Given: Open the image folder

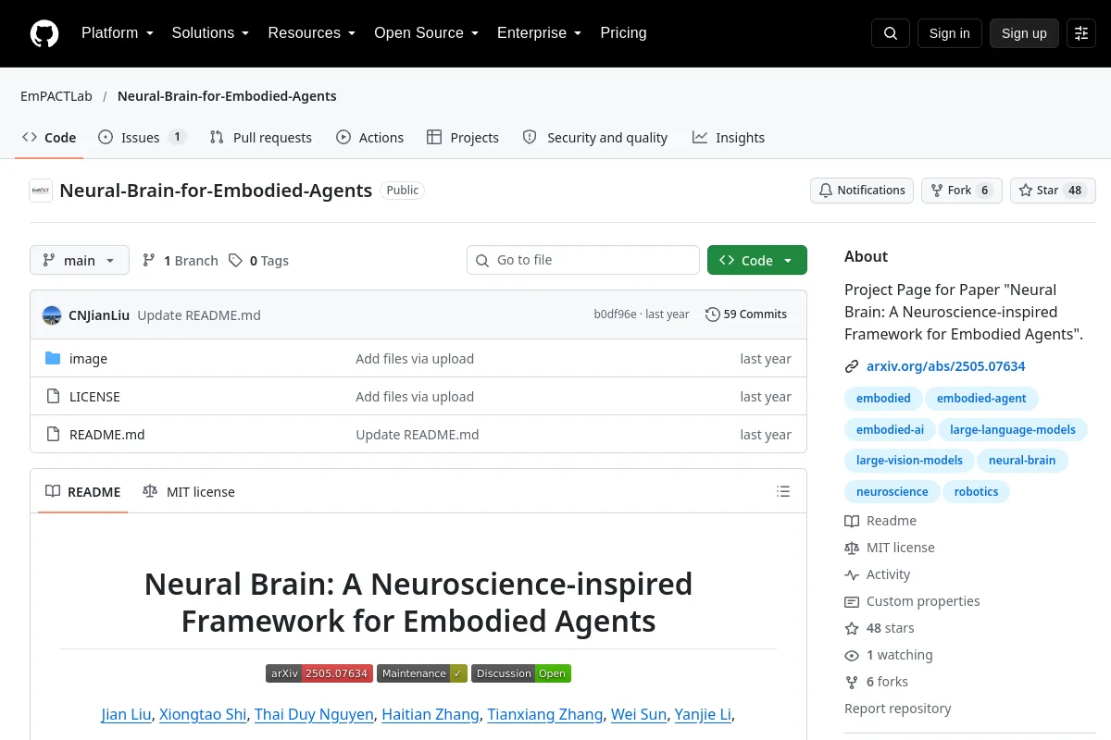Looking at the screenshot, I should point(88,359).
